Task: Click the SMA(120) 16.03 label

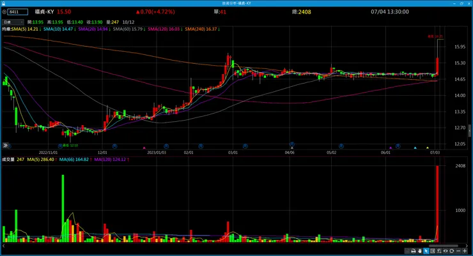Action: pos(165,29)
